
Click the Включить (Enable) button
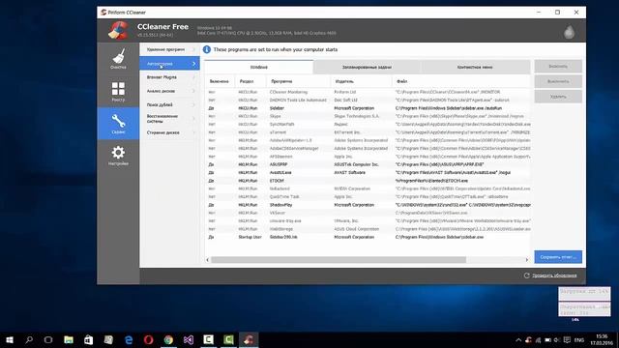tap(558, 67)
